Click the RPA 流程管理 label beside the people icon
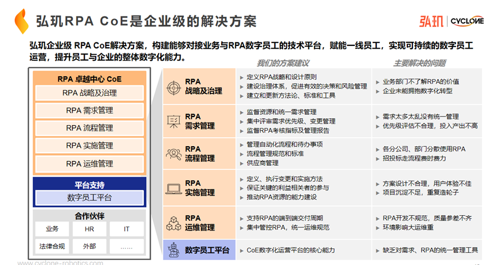This screenshot has width=495, height=265. (x=200, y=154)
